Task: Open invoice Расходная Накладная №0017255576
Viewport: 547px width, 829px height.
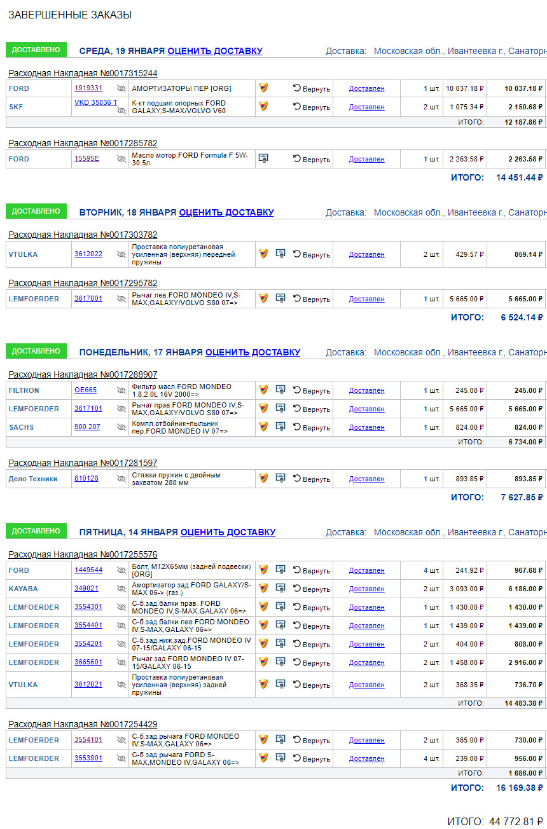Action: coord(83,554)
